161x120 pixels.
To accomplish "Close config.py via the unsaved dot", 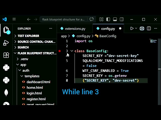I will coord(120,28).
